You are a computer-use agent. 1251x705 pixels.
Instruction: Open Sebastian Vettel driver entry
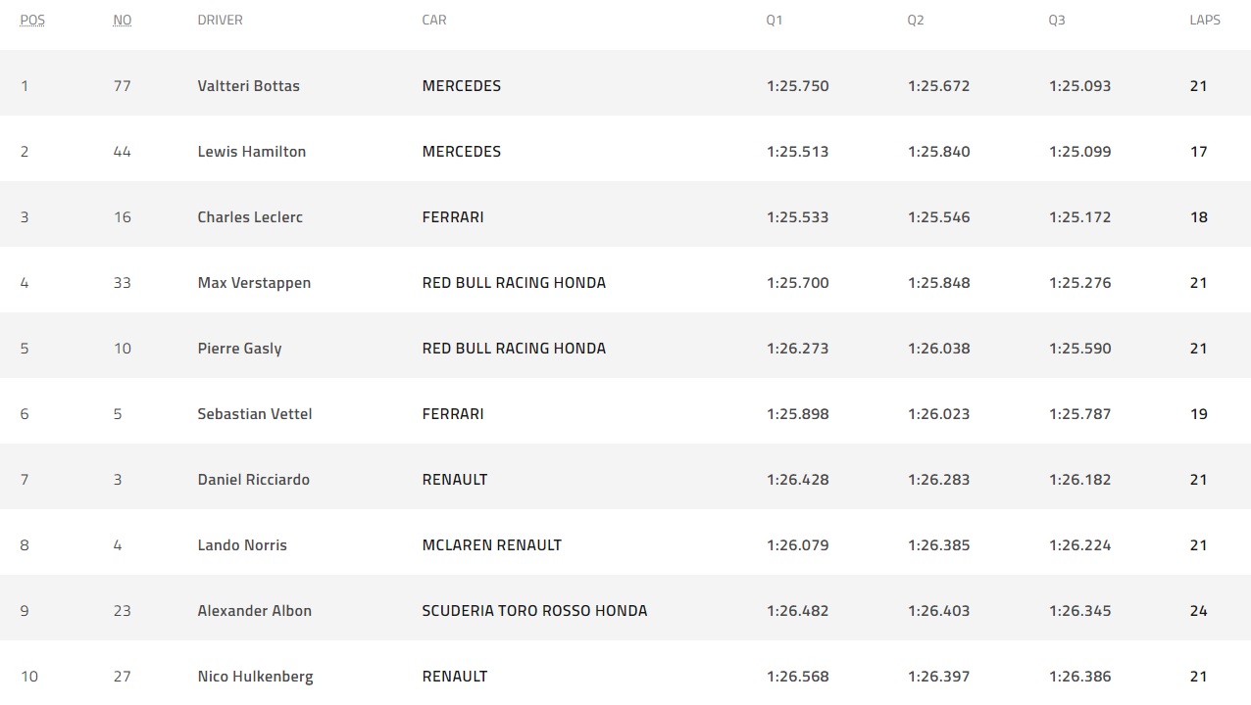[x=255, y=413]
